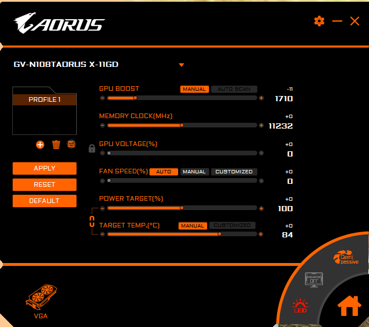
Task: Set Target Temp mode to CUSTOMIZED
Action: (x=232, y=225)
